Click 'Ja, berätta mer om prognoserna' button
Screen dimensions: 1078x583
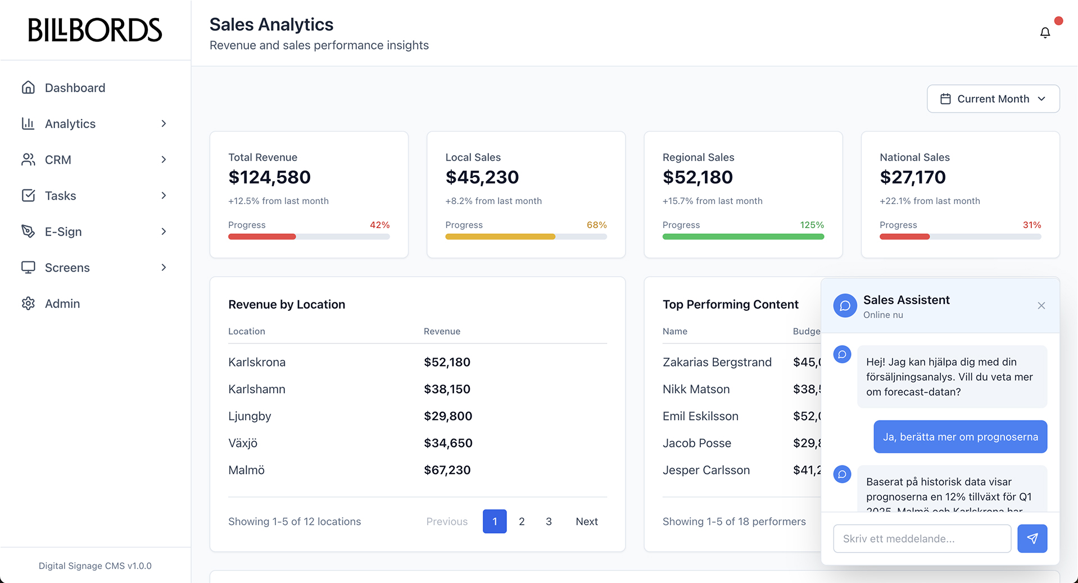959,436
